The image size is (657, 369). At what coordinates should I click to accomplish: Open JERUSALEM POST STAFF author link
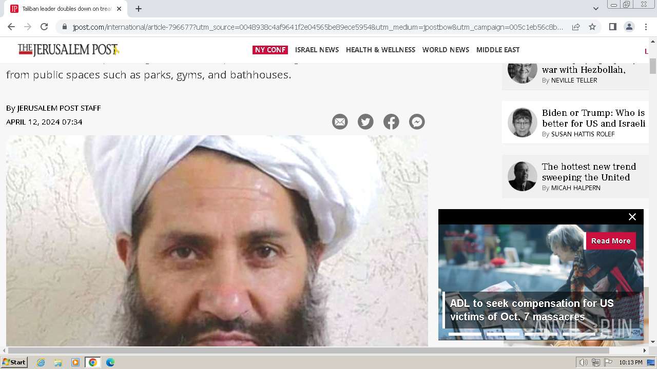pos(59,108)
